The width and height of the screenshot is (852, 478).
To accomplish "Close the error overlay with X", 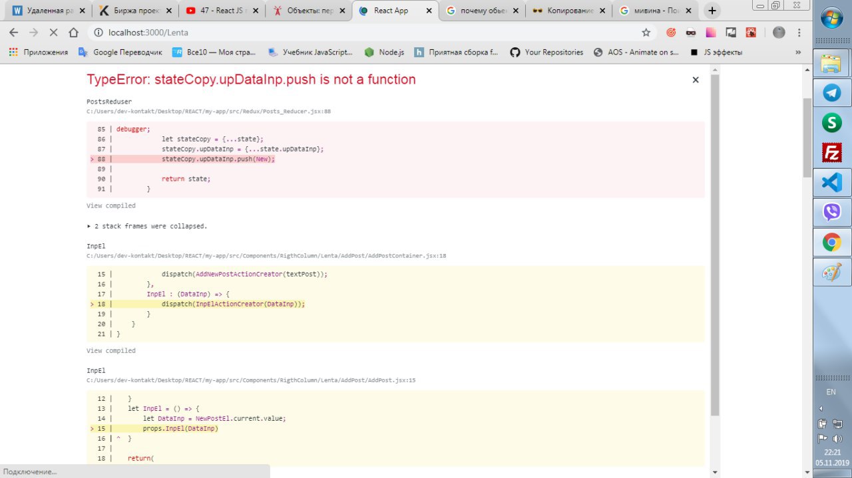I will click(696, 80).
